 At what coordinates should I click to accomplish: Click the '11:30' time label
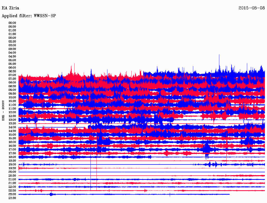tap(12, 109)
